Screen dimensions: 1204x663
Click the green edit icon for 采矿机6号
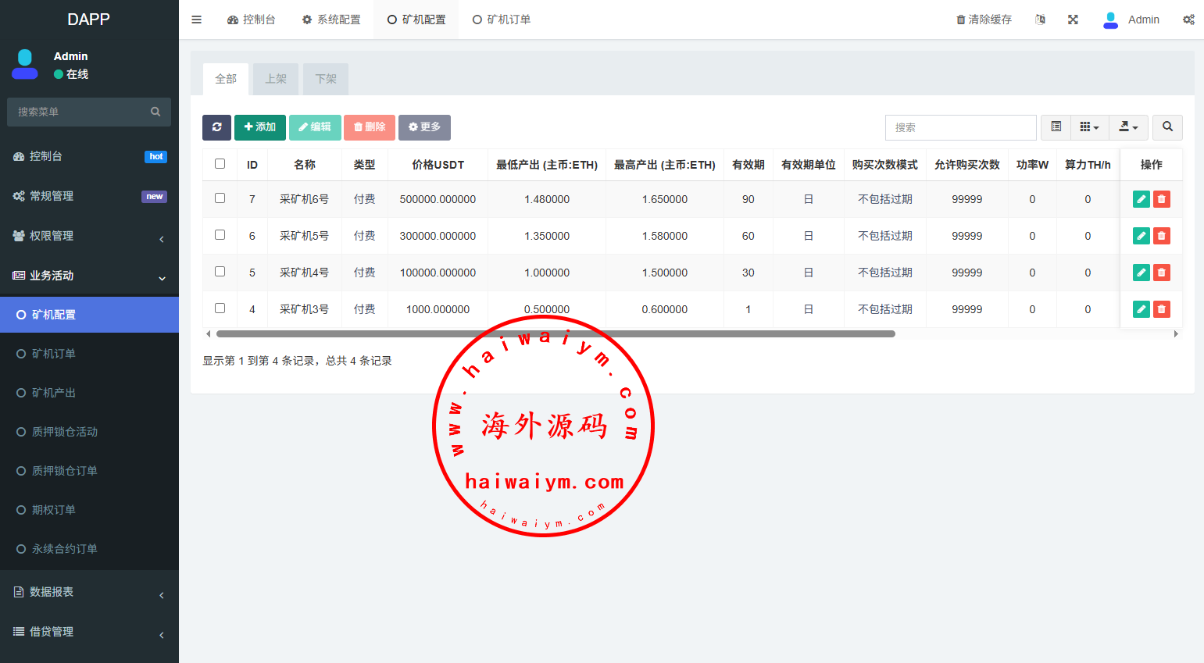click(x=1141, y=199)
